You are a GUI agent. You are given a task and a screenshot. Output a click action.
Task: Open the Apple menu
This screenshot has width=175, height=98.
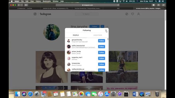(x=12, y=1)
